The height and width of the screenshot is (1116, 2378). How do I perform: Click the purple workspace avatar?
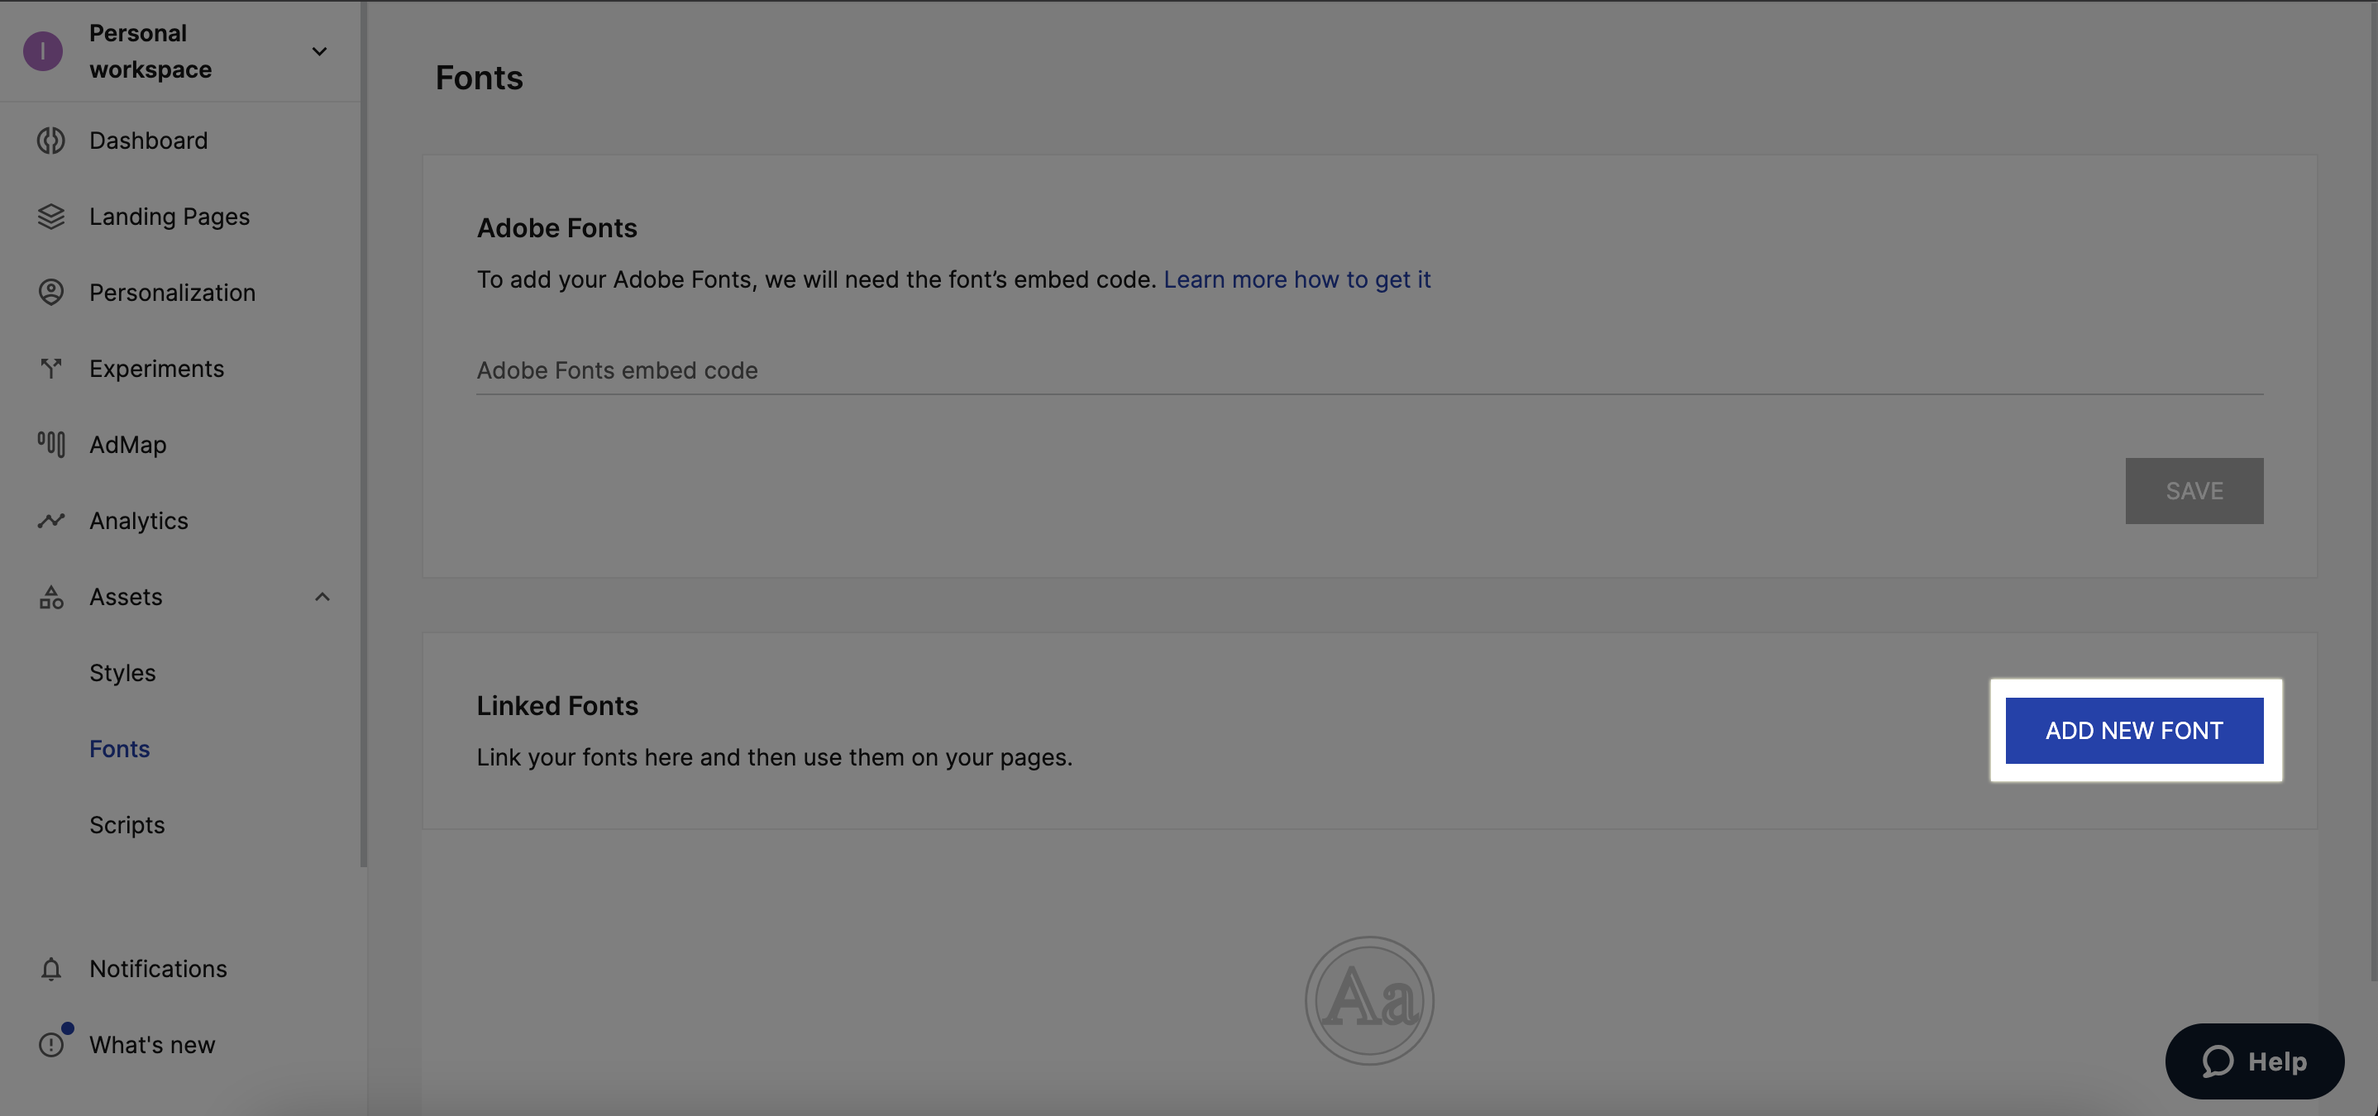pos(42,52)
